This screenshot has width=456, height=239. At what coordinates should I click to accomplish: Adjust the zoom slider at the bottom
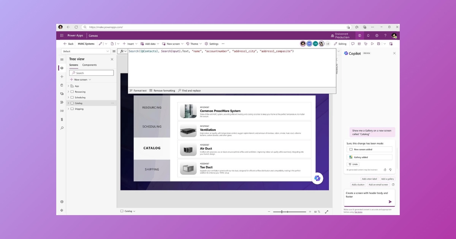pos(282,212)
